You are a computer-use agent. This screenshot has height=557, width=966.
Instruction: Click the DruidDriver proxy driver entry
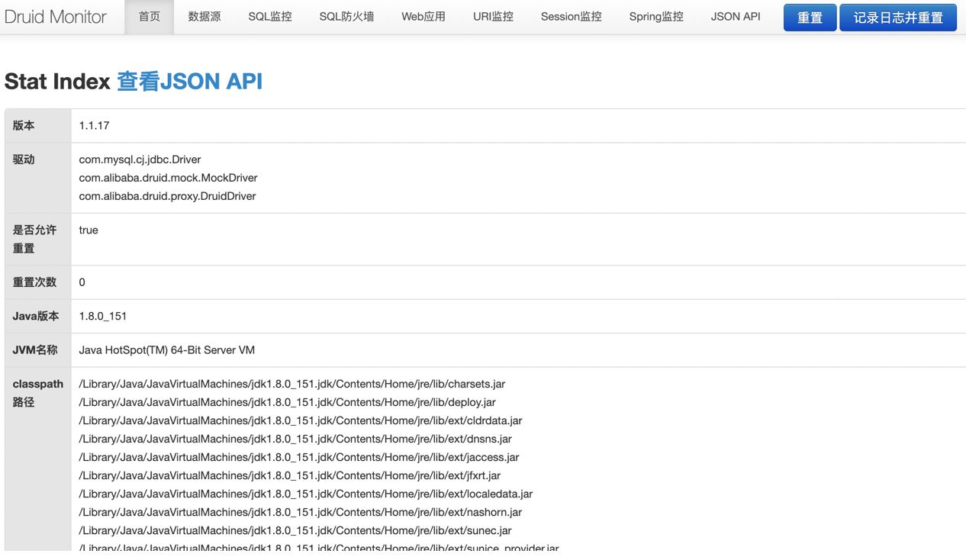[168, 196]
